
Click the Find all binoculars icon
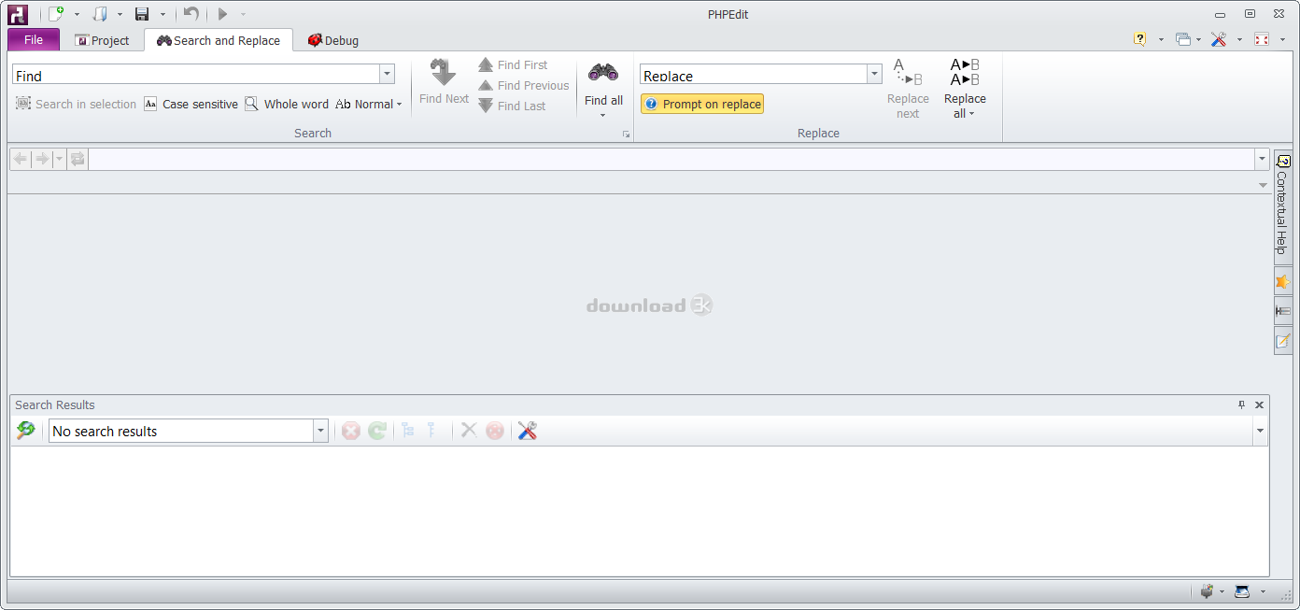click(603, 73)
